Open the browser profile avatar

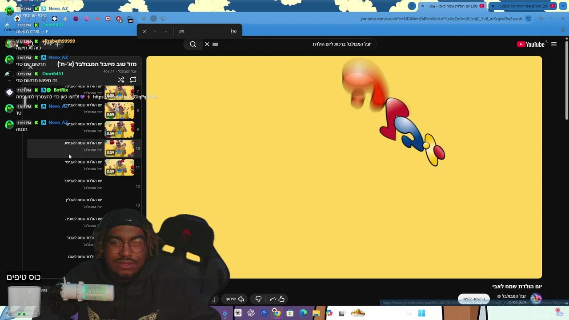click(18, 19)
